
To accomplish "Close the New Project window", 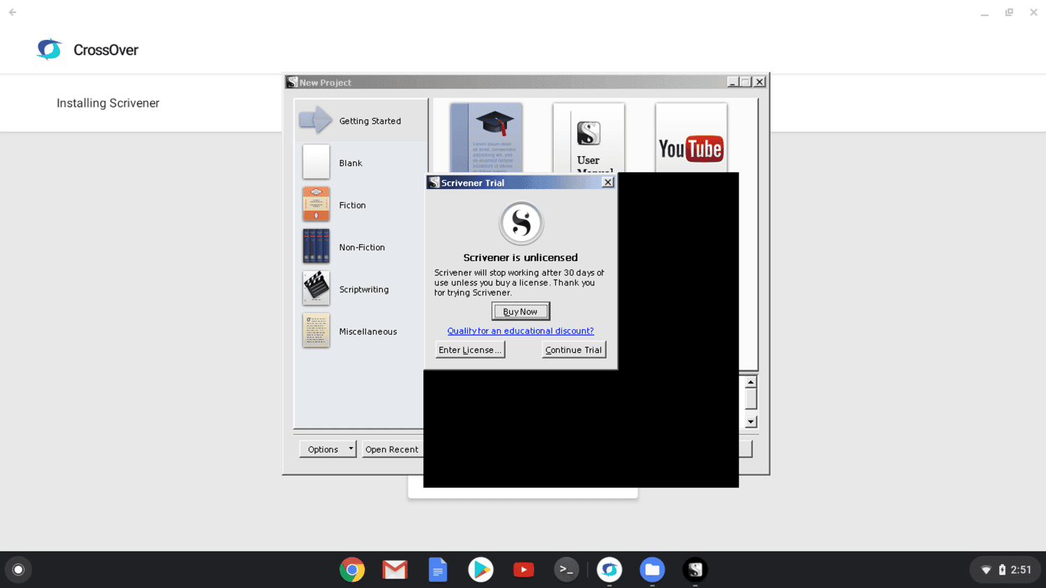I will coord(759,82).
